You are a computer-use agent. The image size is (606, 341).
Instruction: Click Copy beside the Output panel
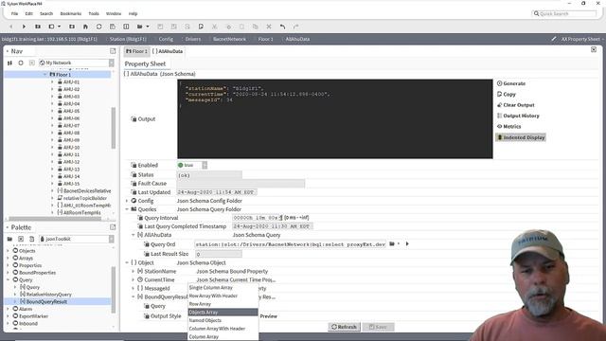coord(507,95)
